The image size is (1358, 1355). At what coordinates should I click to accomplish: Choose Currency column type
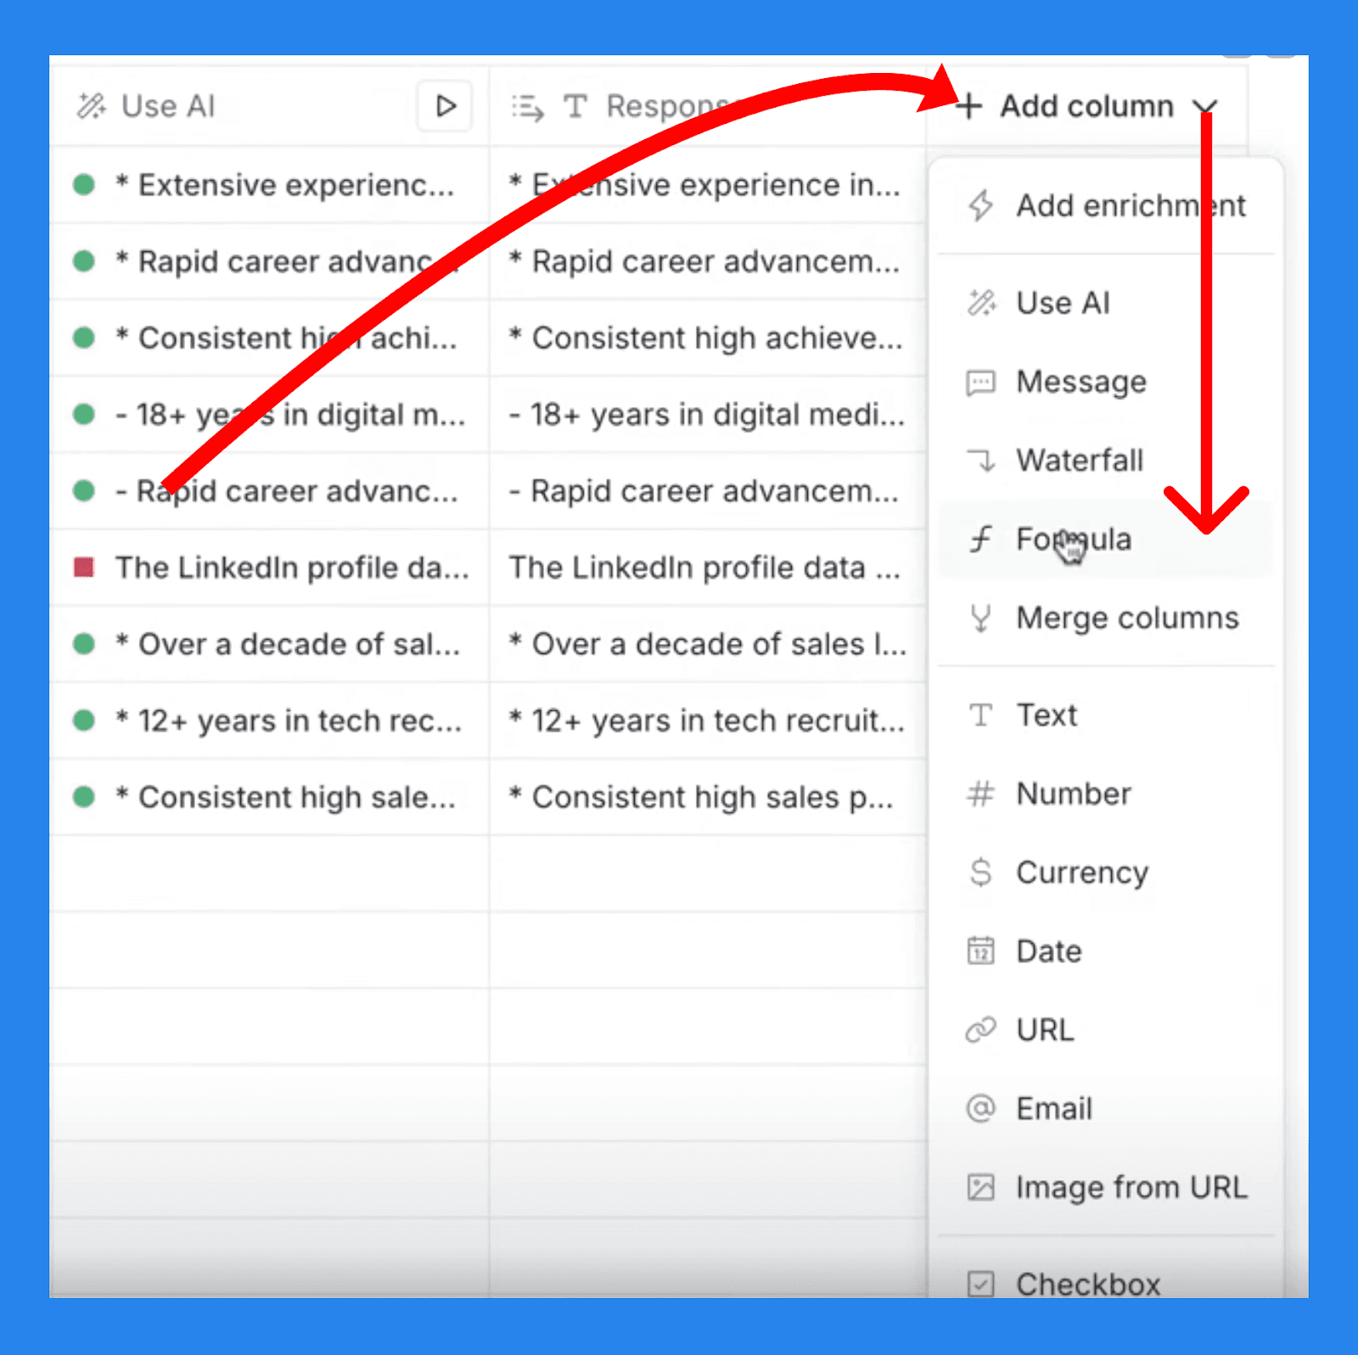click(1106, 872)
